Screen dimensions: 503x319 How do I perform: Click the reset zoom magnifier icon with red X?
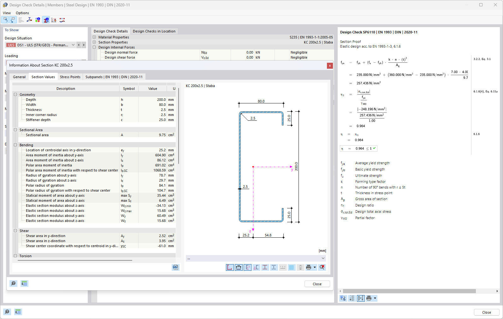pyautogui.click(x=322, y=267)
